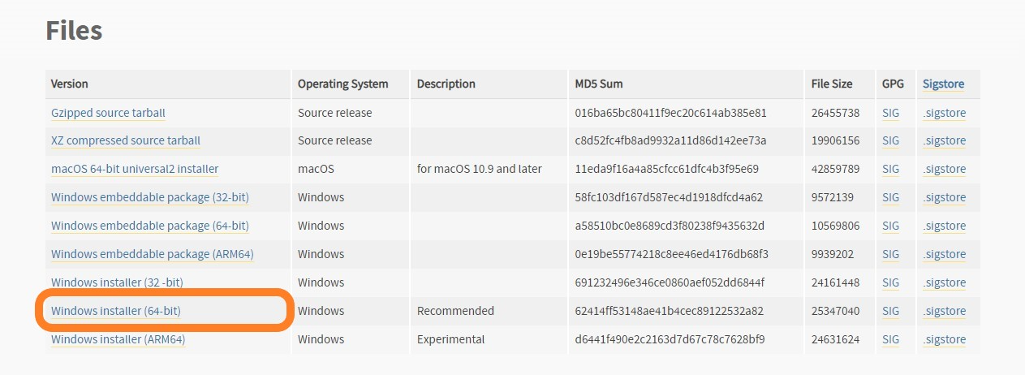Click .sigstore for XZ compressed tarball
Screen dimensions: 1025x375
pos(945,140)
